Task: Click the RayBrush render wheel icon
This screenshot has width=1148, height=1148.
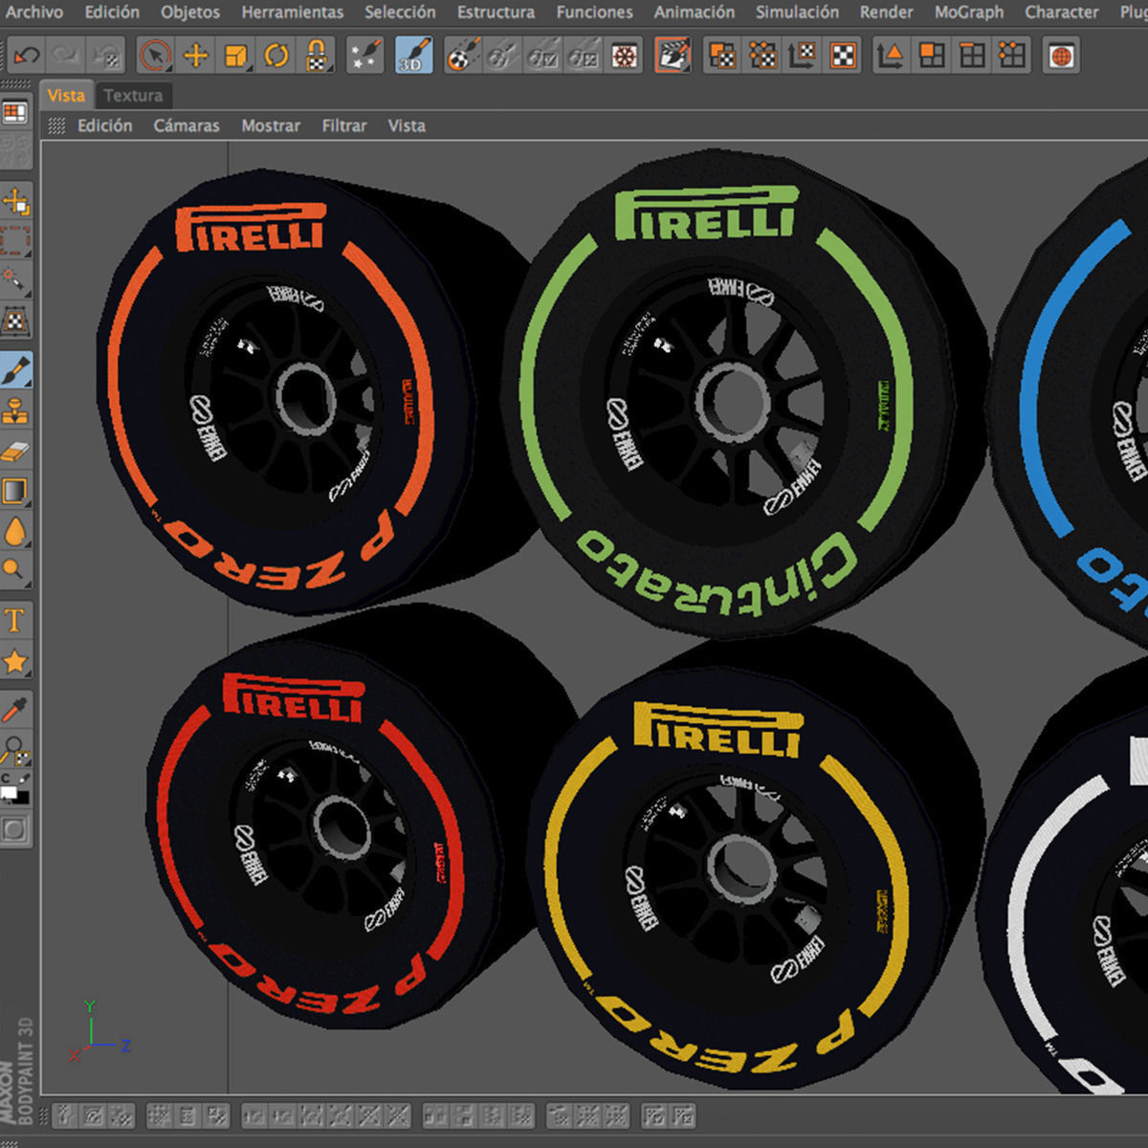Action: (624, 56)
